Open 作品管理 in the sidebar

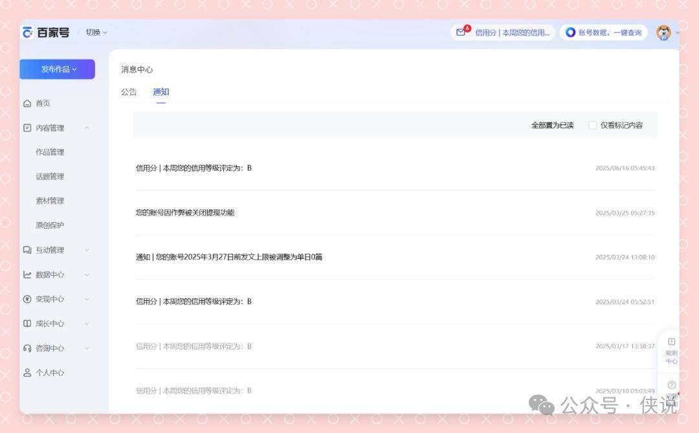click(50, 153)
